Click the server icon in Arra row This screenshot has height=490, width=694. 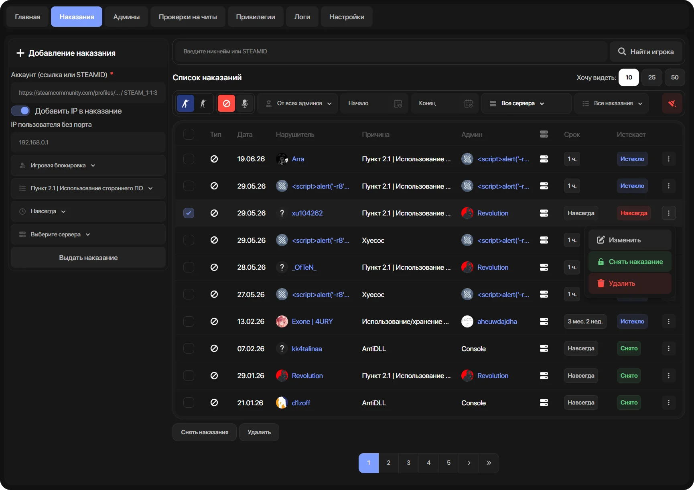click(544, 159)
